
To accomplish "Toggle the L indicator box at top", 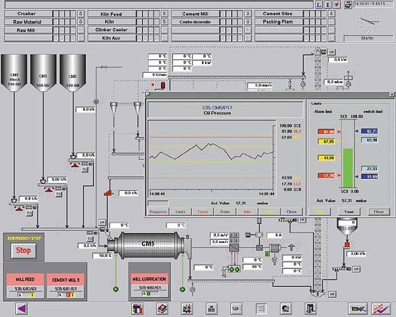I will click(x=319, y=4).
